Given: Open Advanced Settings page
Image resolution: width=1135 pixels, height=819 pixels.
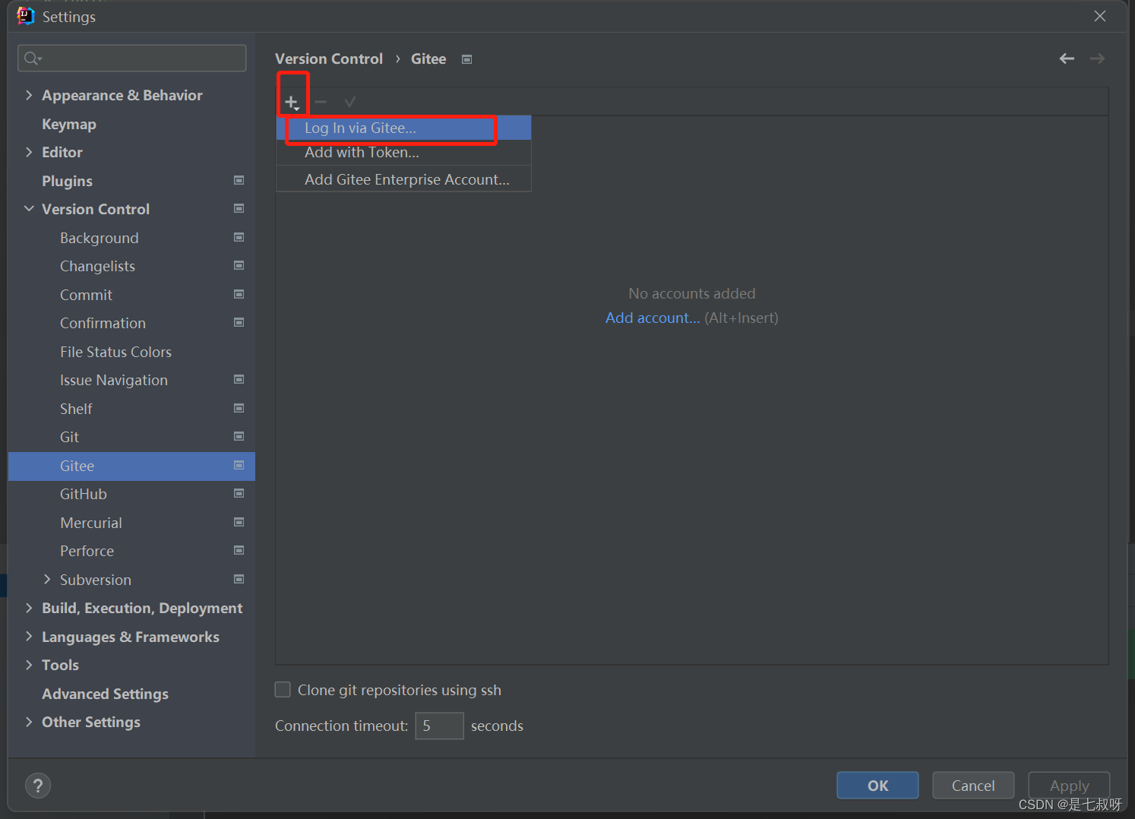Looking at the screenshot, I should [x=105, y=694].
